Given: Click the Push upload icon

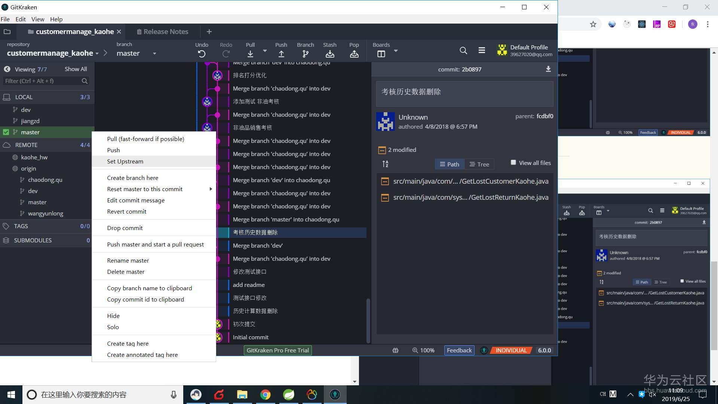Looking at the screenshot, I should point(281,54).
